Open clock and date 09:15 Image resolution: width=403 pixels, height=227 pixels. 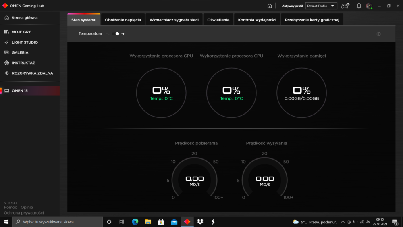pyautogui.click(x=380, y=222)
